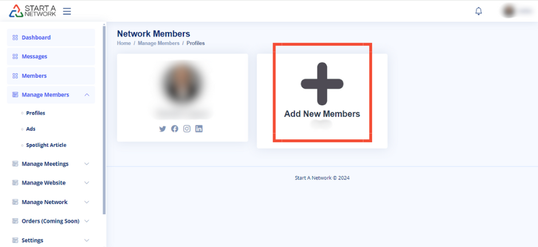
Task: Open the member's Facebook profile icon
Action: pos(175,129)
